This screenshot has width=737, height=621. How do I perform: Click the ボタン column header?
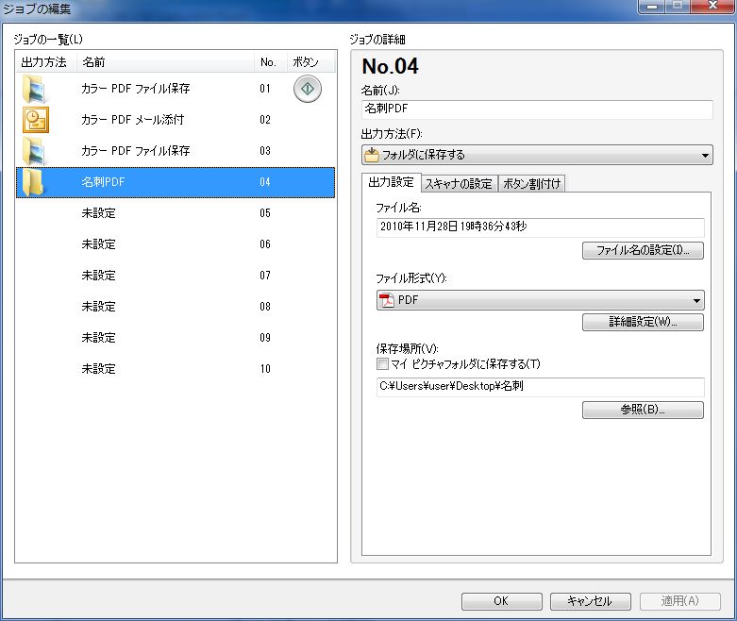click(x=310, y=62)
